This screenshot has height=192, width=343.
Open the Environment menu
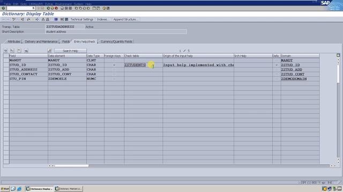pos(63,4)
